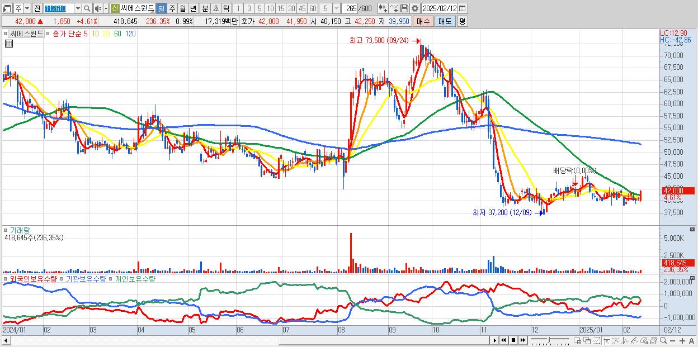Click the blue 120 moving average label
Image resolution: width=698 pixels, height=347 pixels.
pos(130,34)
